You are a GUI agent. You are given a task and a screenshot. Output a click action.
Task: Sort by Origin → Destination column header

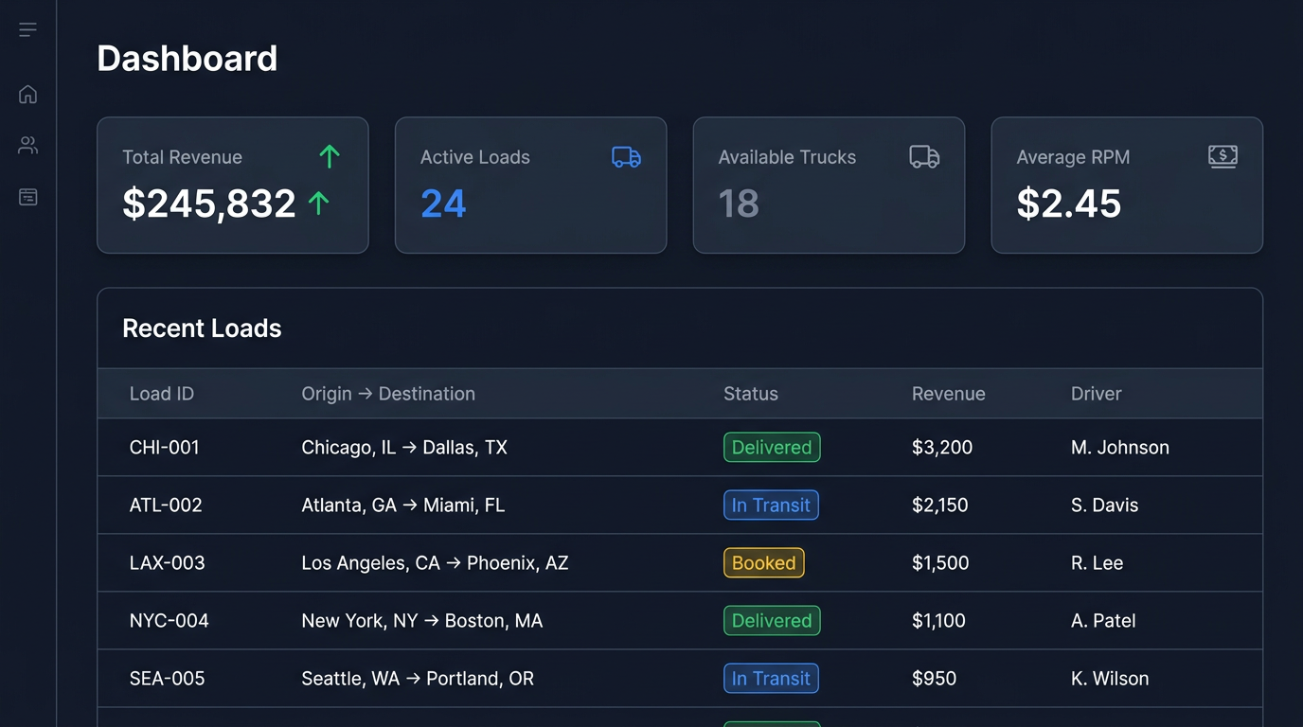pos(388,394)
